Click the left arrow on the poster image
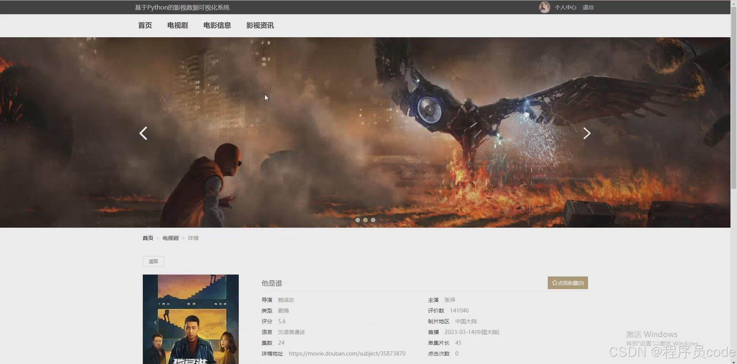Viewport: 737px width, 364px height. click(155, 322)
